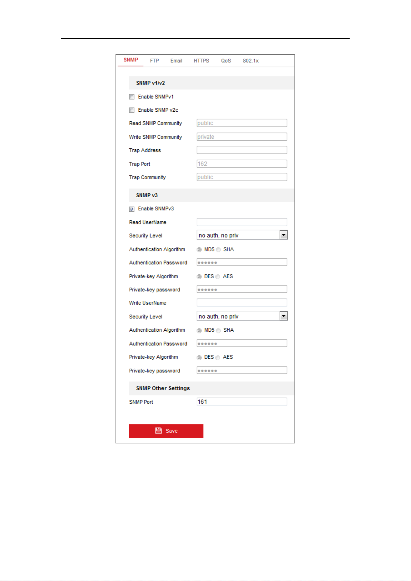
Task: Select MD5 for read user authentication
Action: pos(199,250)
